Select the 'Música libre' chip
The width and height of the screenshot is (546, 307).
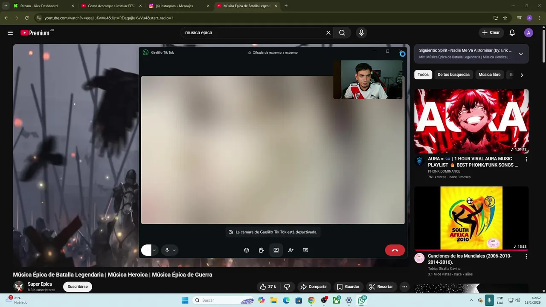pyautogui.click(x=489, y=75)
